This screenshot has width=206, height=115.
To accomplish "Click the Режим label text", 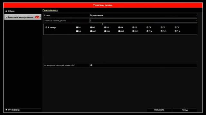I will click(x=47, y=15).
